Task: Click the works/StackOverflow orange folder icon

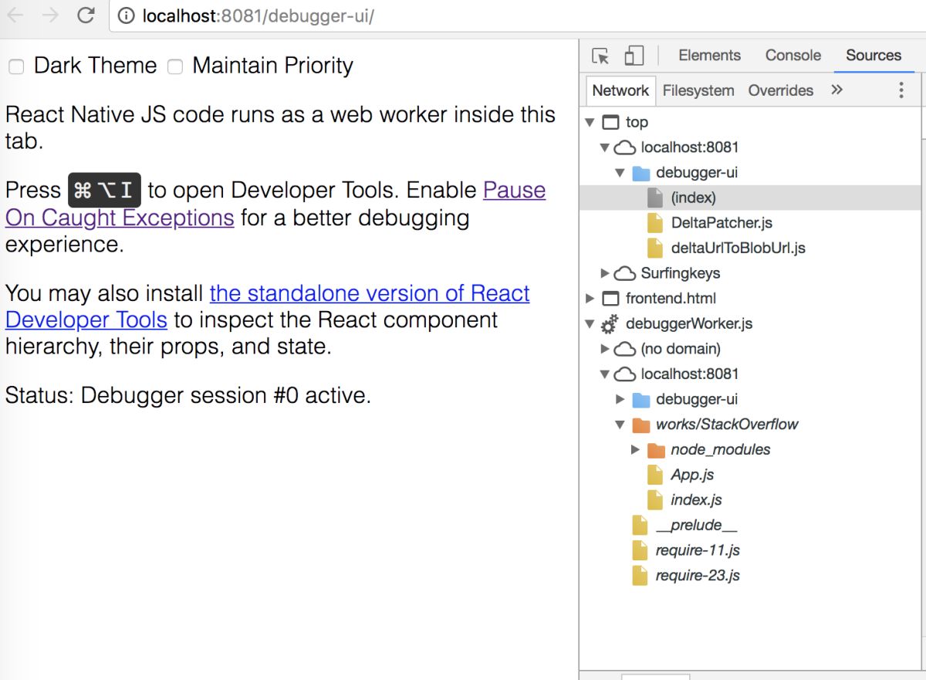Action: 640,425
